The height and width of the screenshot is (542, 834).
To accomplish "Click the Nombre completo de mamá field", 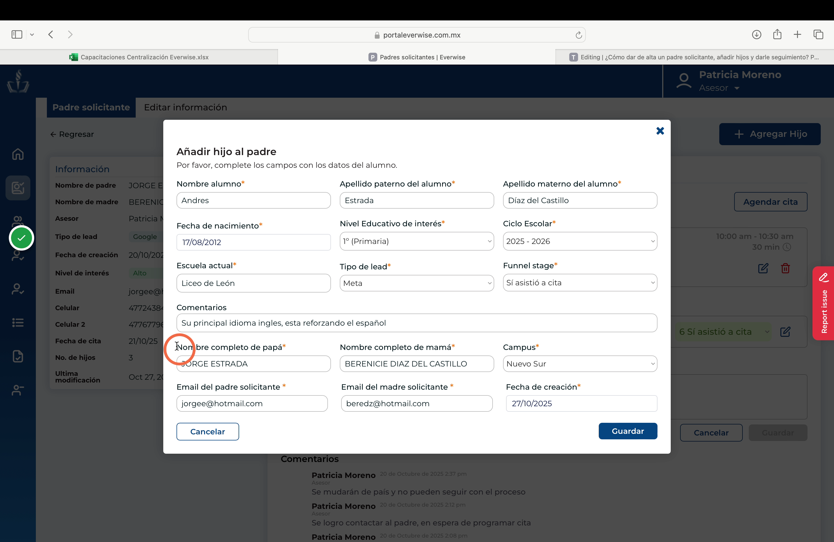I will pos(417,363).
